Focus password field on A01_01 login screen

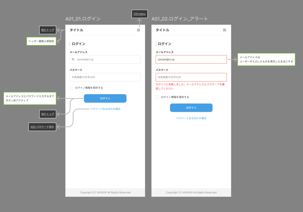pyautogui.click(x=105, y=77)
